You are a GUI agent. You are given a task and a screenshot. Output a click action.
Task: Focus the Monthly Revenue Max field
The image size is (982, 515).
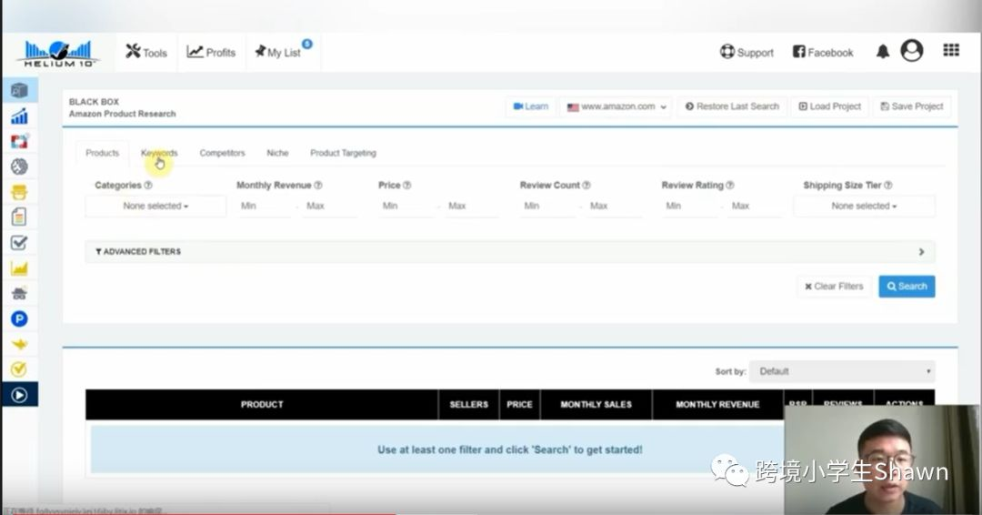coord(331,207)
